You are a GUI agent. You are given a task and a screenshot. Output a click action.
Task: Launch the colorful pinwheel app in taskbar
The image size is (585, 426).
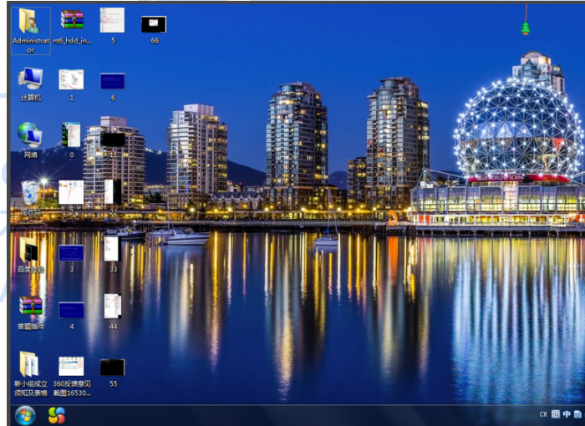tap(56, 414)
